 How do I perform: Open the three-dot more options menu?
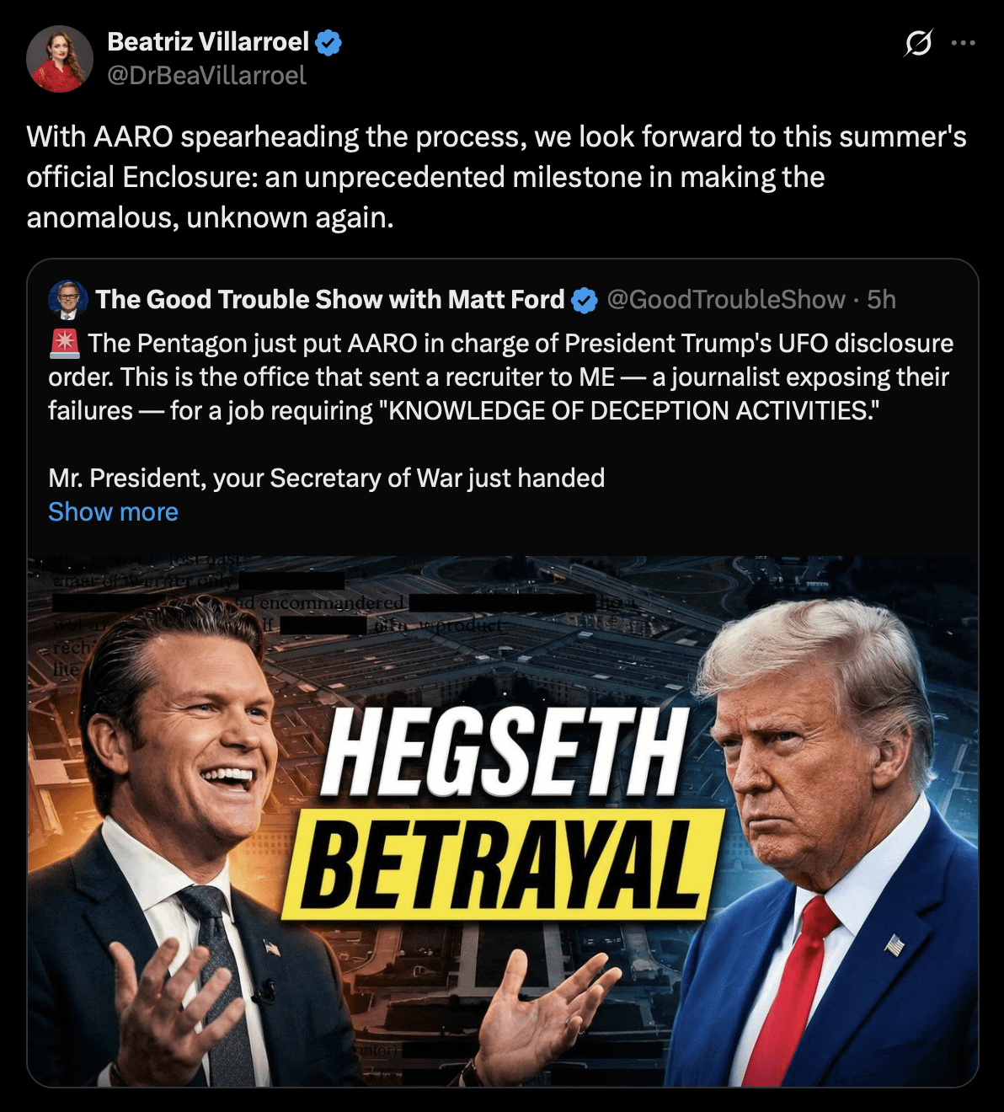point(963,42)
